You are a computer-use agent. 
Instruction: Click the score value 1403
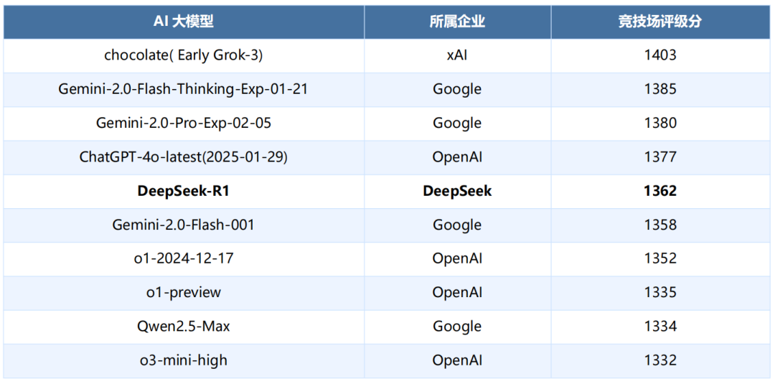(x=660, y=55)
